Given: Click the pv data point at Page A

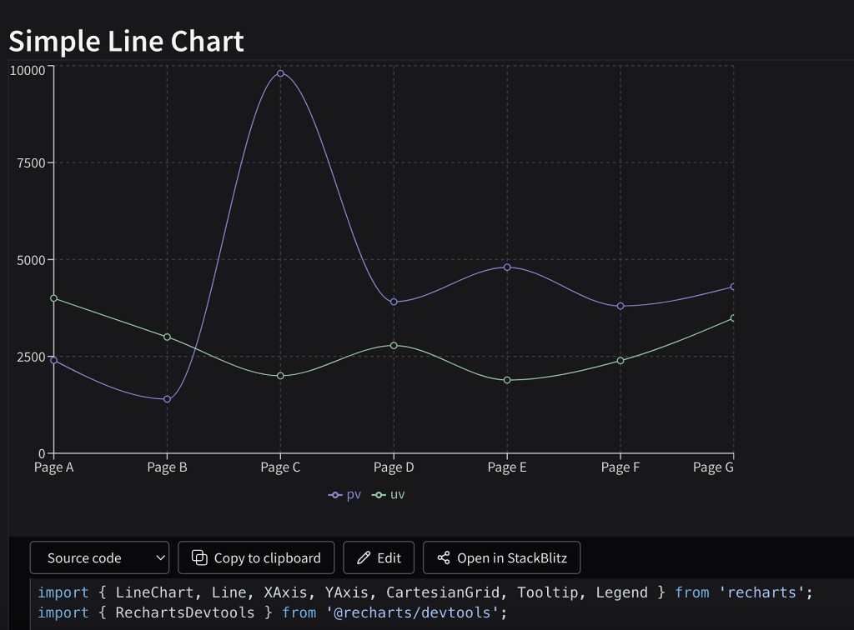Looking at the screenshot, I should [x=54, y=360].
